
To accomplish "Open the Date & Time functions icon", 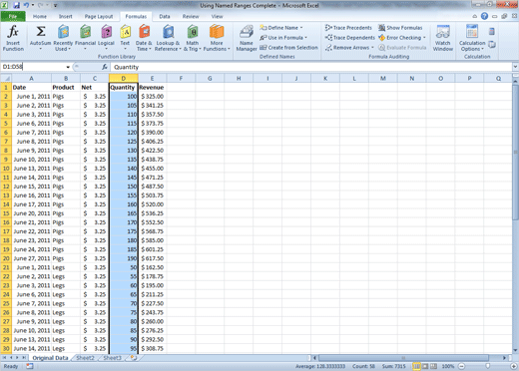I will tap(144, 33).
